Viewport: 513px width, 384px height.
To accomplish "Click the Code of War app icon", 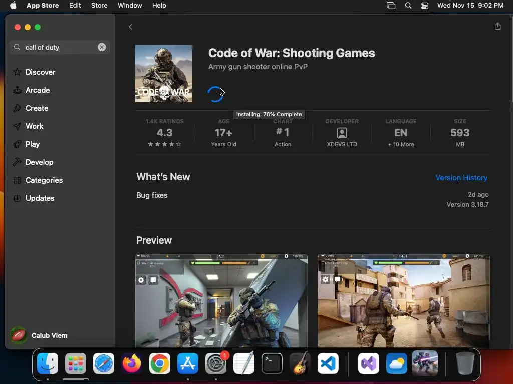I will (164, 74).
